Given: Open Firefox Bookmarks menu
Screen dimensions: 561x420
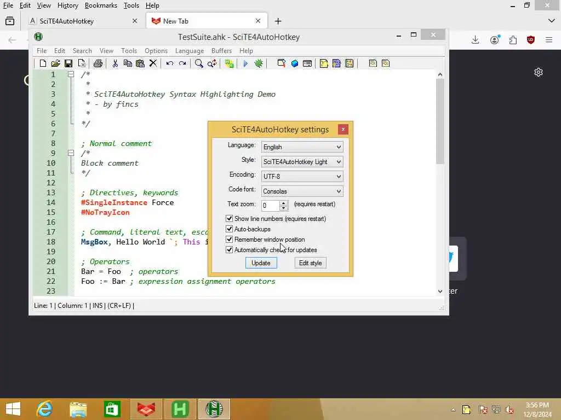Looking at the screenshot, I should click(x=101, y=5).
